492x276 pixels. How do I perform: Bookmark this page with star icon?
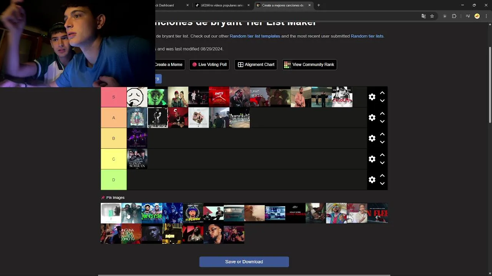coord(432,16)
